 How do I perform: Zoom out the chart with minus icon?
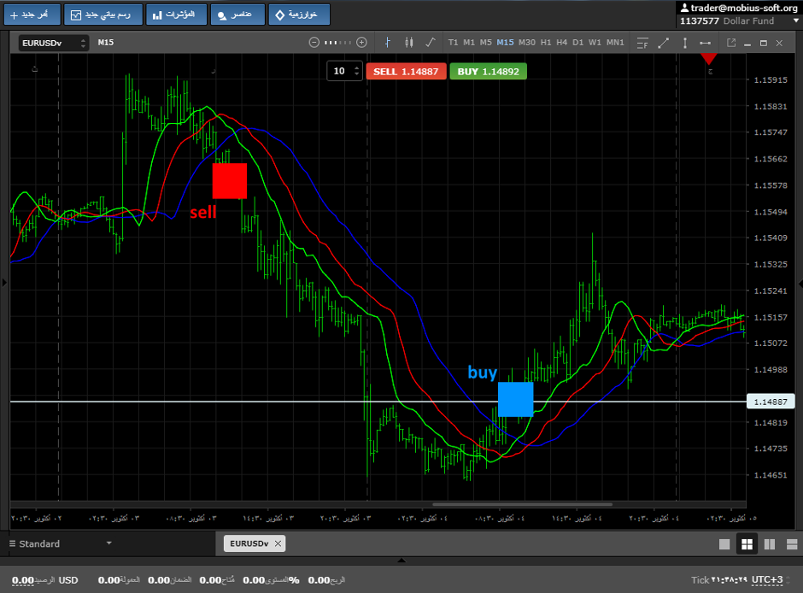point(314,43)
